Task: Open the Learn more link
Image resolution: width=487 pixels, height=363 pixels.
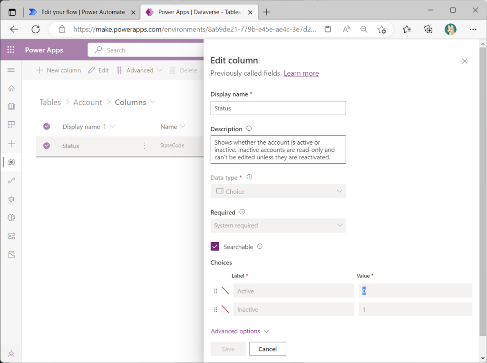Action: (301, 73)
